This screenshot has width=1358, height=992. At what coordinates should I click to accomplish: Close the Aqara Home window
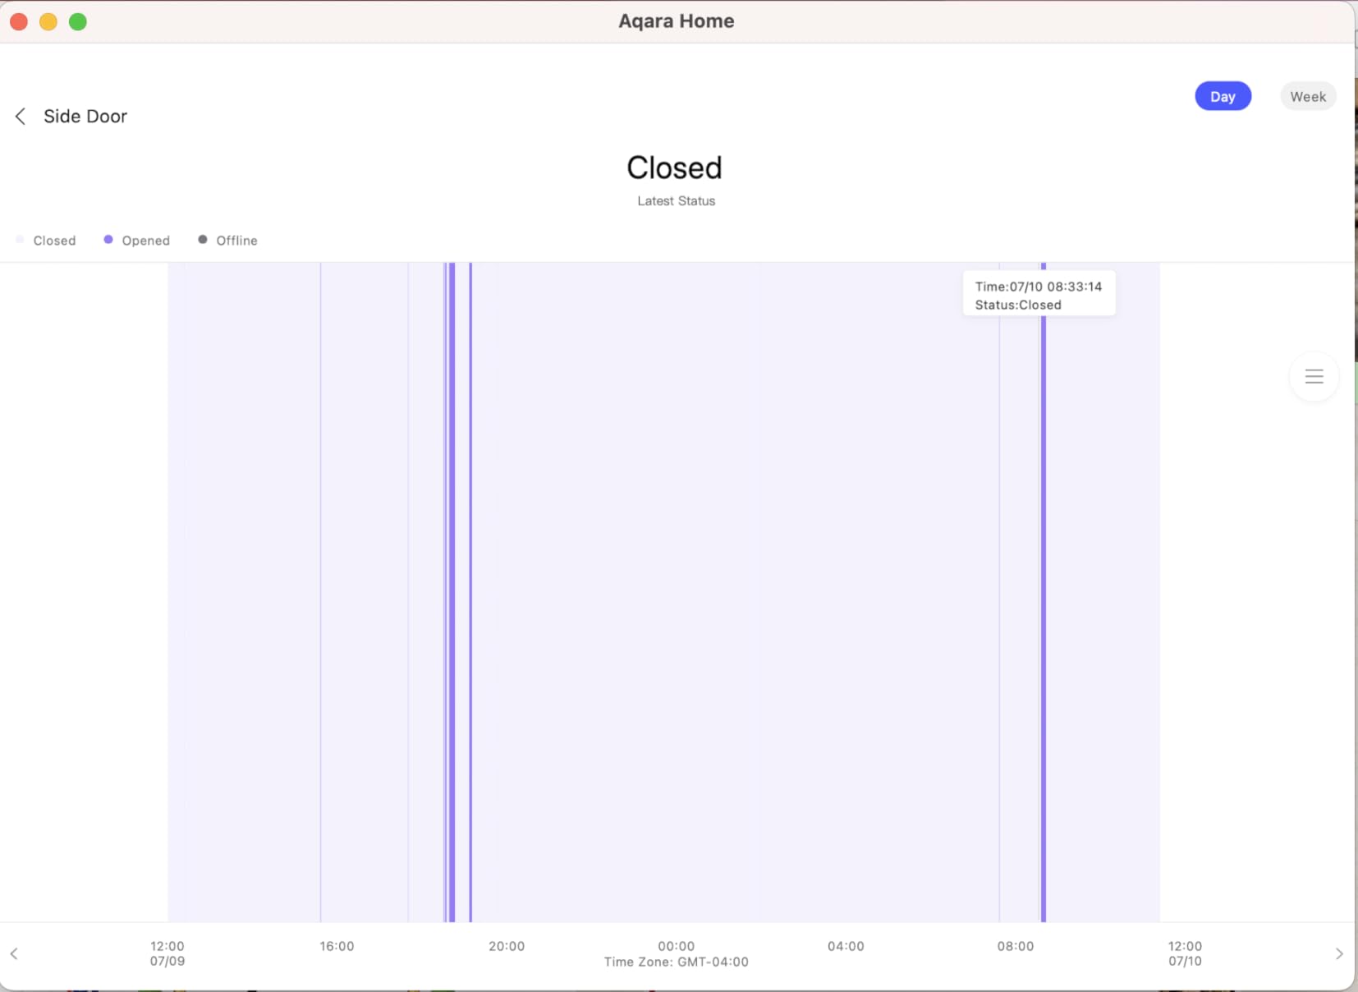click(x=19, y=22)
